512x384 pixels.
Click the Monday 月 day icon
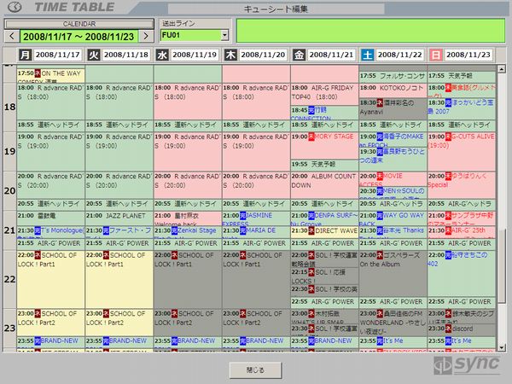click(25, 55)
